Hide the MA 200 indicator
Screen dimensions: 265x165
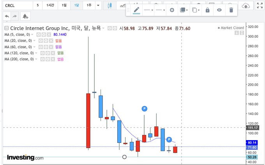pos(42,59)
